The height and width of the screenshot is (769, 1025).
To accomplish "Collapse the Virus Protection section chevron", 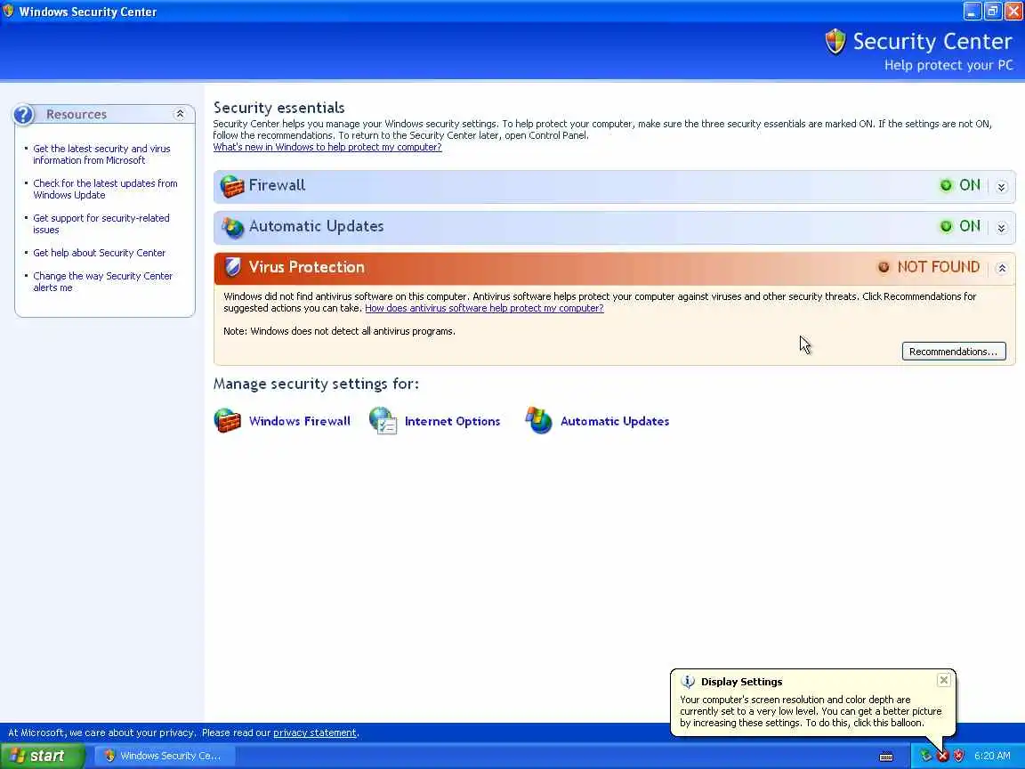I will click(x=1002, y=268).
